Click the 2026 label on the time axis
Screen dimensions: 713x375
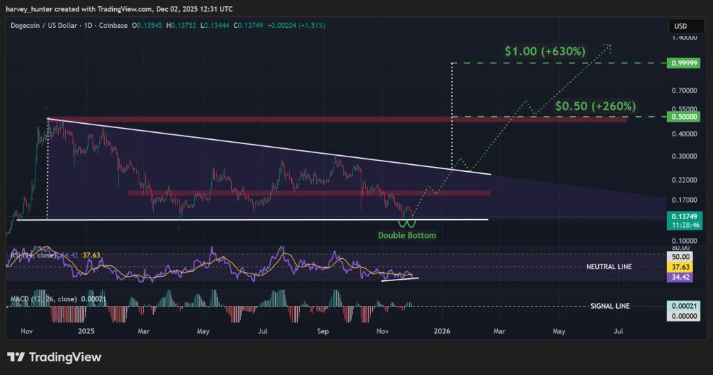tap(442, 332)
